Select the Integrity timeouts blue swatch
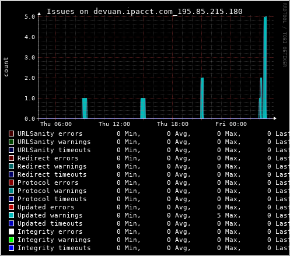 pos(11,248)
